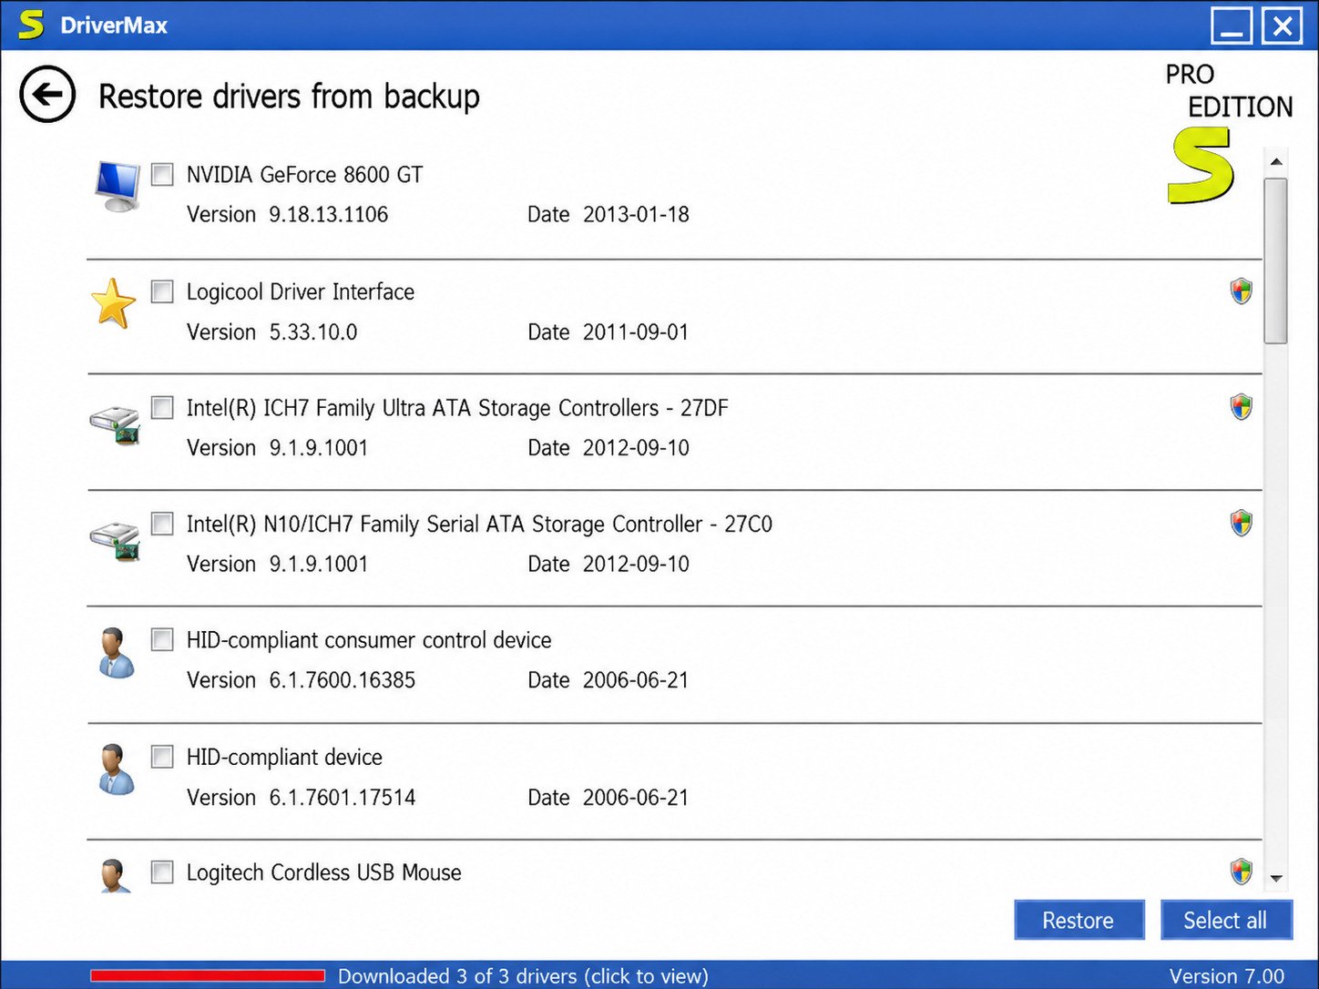The height and width of the screenshot is (989, 1319).
Task: Click the shield icon on Logitech Cordless USB Mouse row
Action: coord(1241,872)
